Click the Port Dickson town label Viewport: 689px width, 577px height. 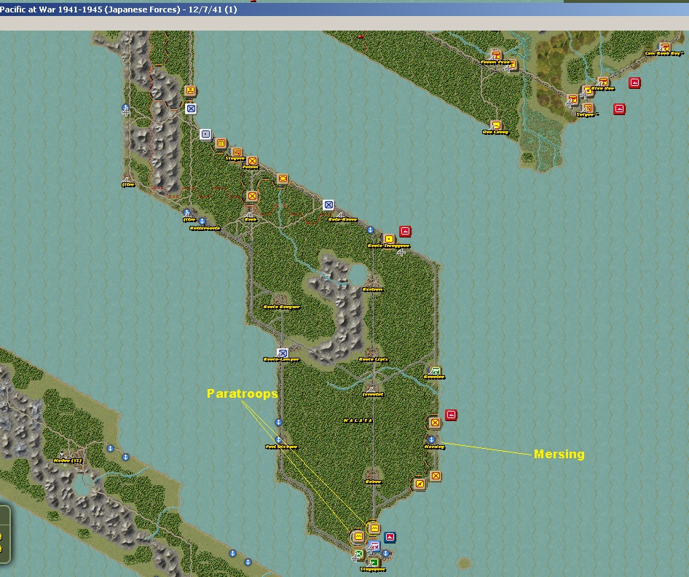tap(281, 447)
